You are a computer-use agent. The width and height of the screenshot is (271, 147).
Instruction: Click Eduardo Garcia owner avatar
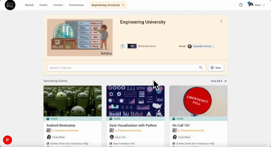[190, 46]
